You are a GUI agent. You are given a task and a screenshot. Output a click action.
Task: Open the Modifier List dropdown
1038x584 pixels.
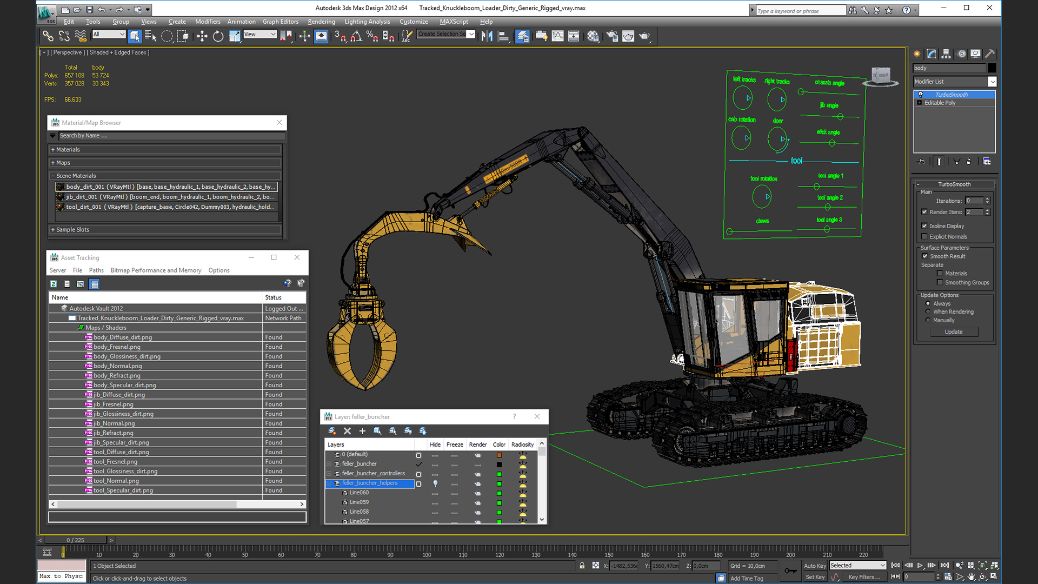pyautogui.click(x=992, y=82)
